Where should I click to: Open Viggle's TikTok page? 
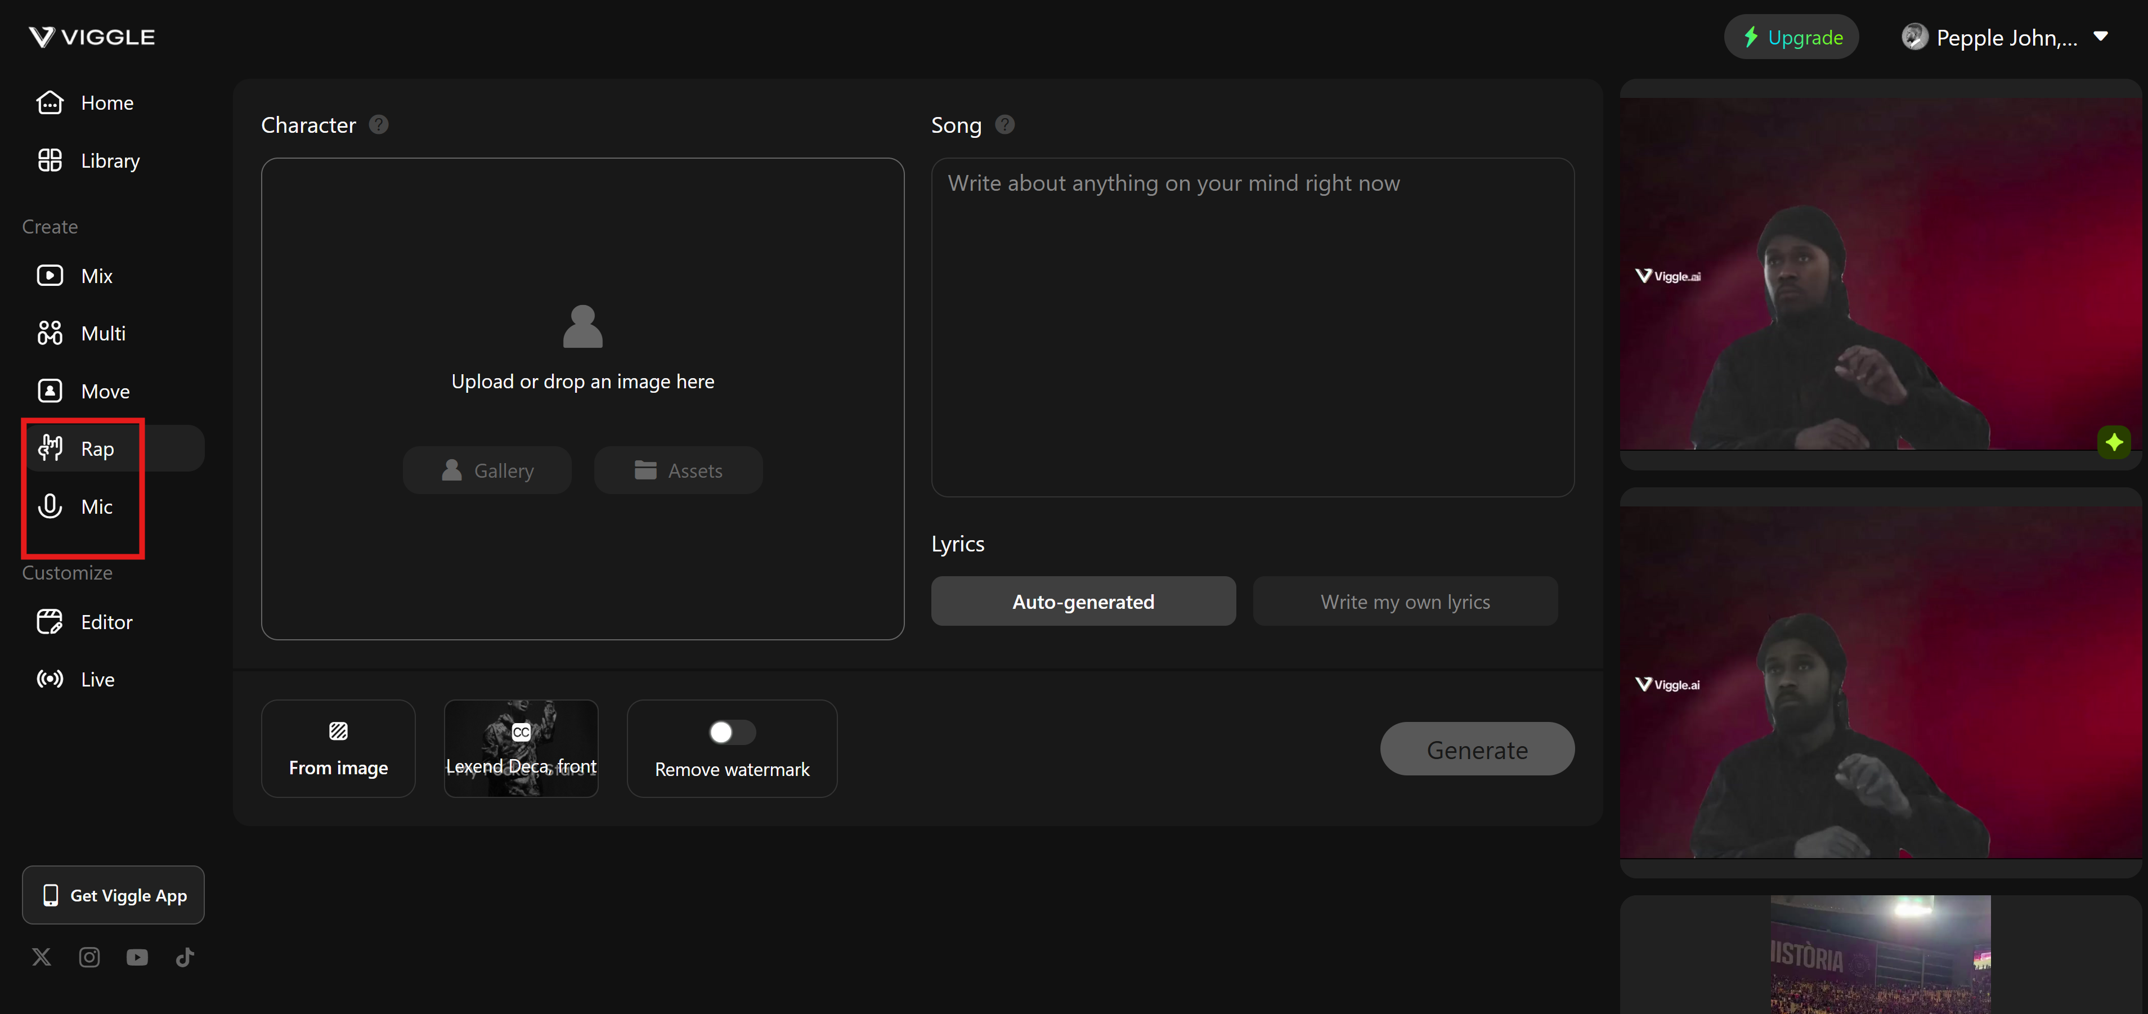tap(185, 957)
